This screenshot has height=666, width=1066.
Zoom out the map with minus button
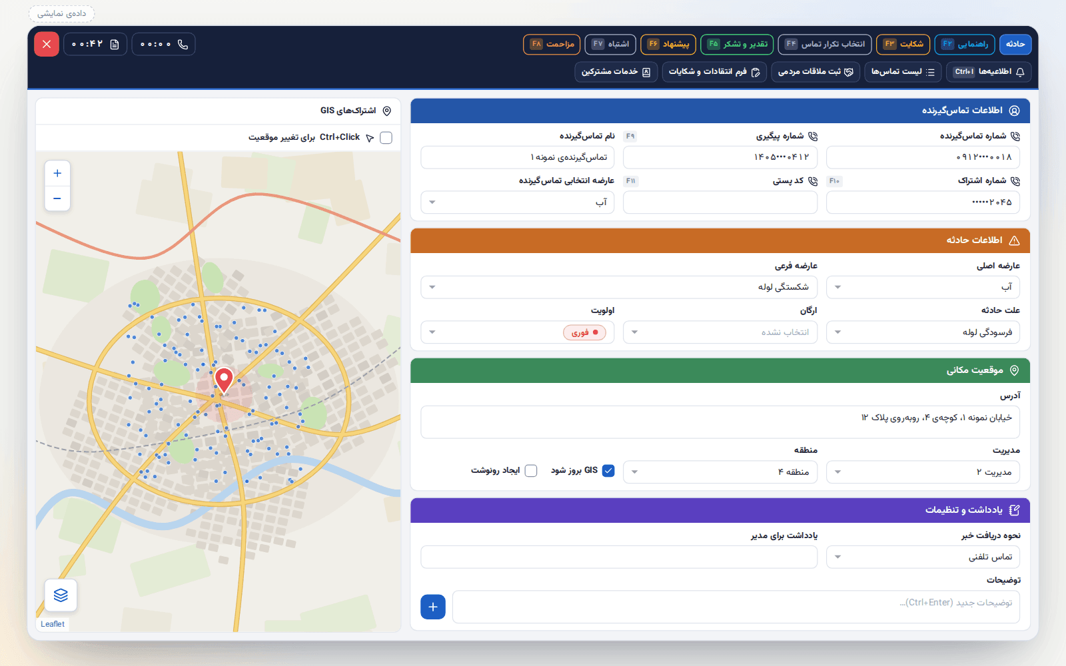[x=57, y=198]
